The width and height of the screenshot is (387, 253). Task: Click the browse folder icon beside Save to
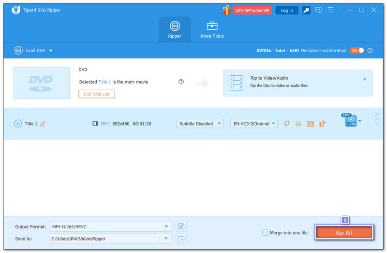(x=181, y=239)
